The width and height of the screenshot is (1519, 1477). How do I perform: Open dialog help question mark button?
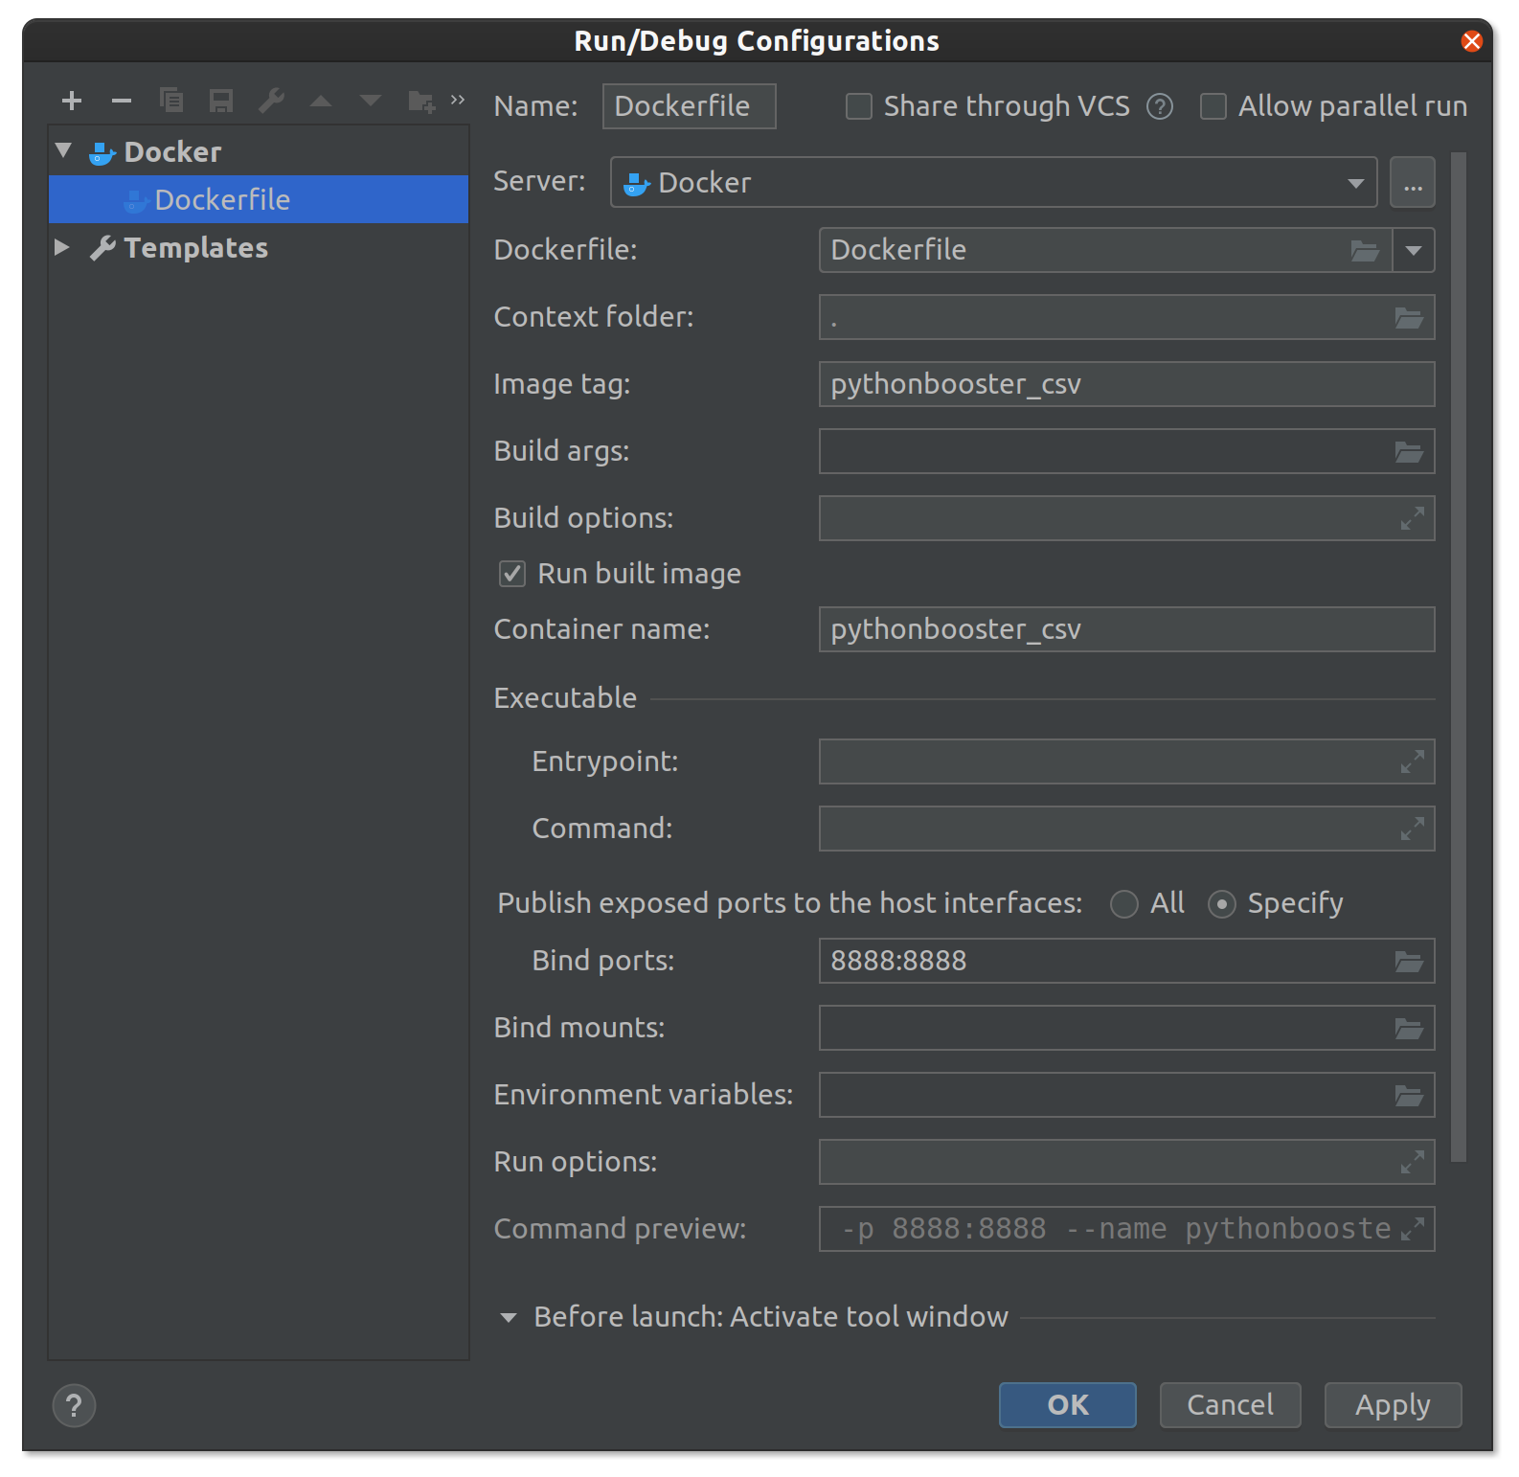tap(74, 1406)
